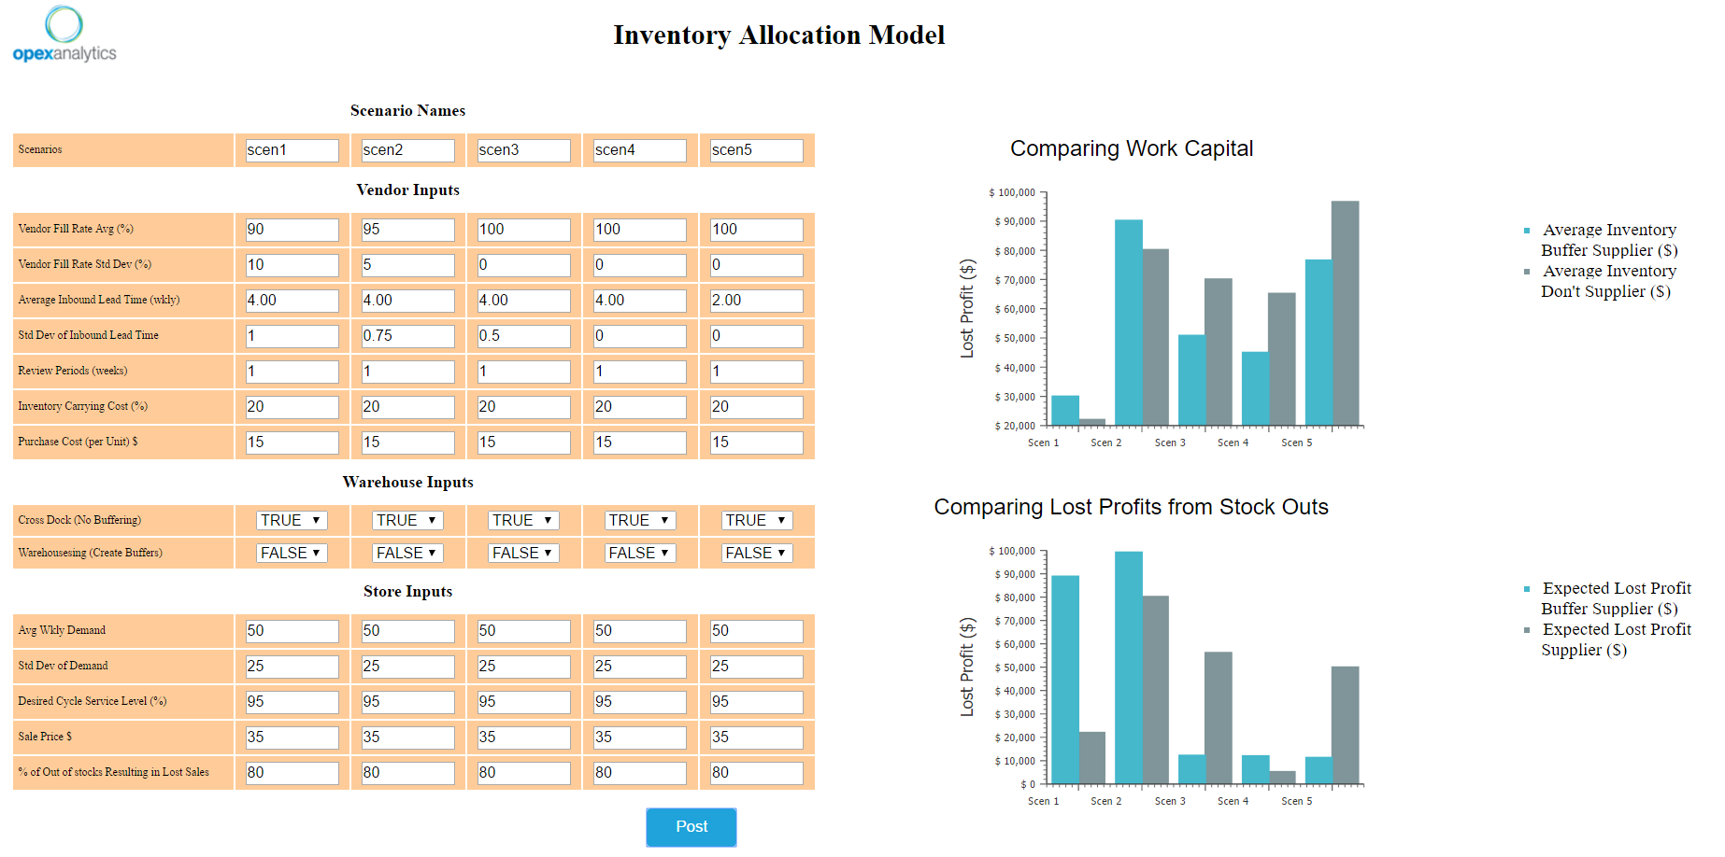Image resolution: width=1725 pixels, height=857 pixels.
Task: Click Sale Price field for scen4
Action: 640,738
